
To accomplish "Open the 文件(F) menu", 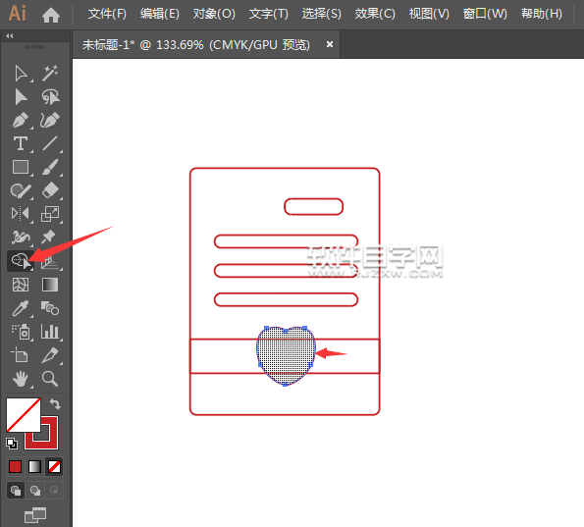I will [107, 14].
